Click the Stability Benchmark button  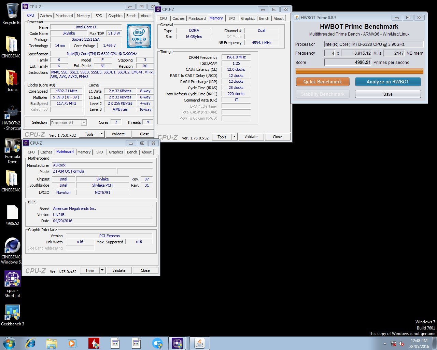[323, 94]
